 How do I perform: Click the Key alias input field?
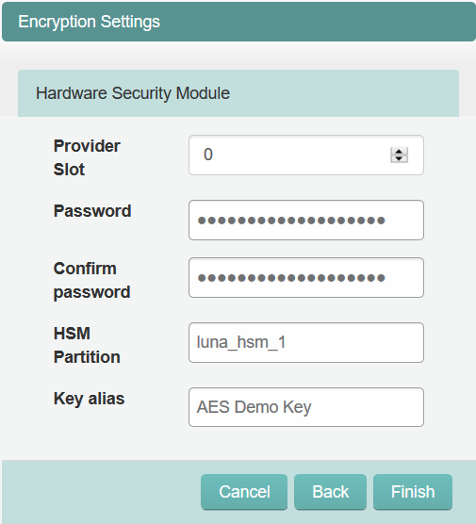[305, 407]
